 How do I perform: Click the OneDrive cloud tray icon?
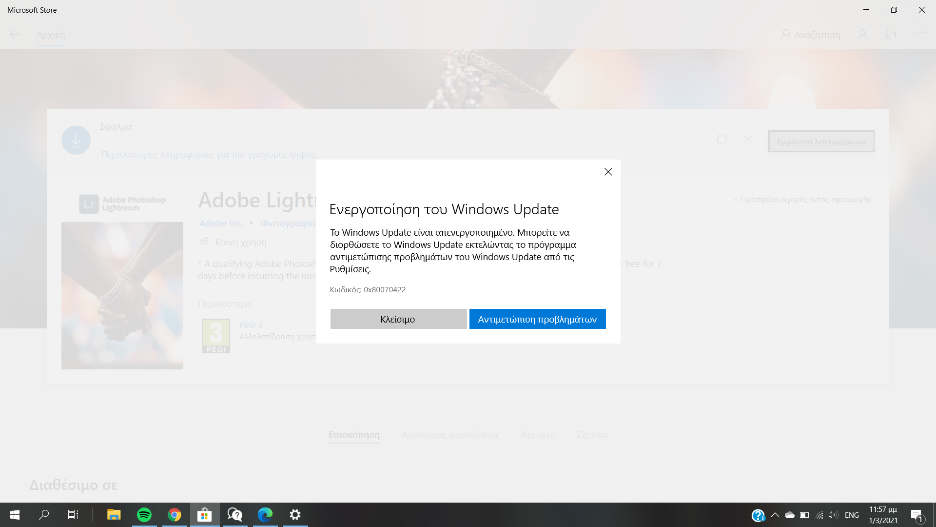pos(790,515)
